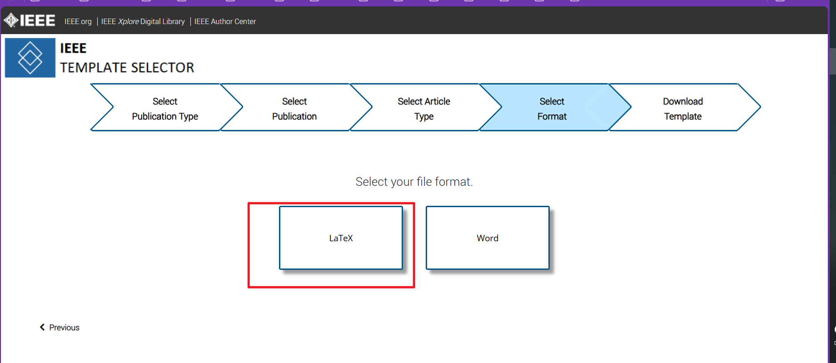The image size is (836, 363).
Task: Open IEEE Xplore Digital Library link
Action: coord(143,21)
